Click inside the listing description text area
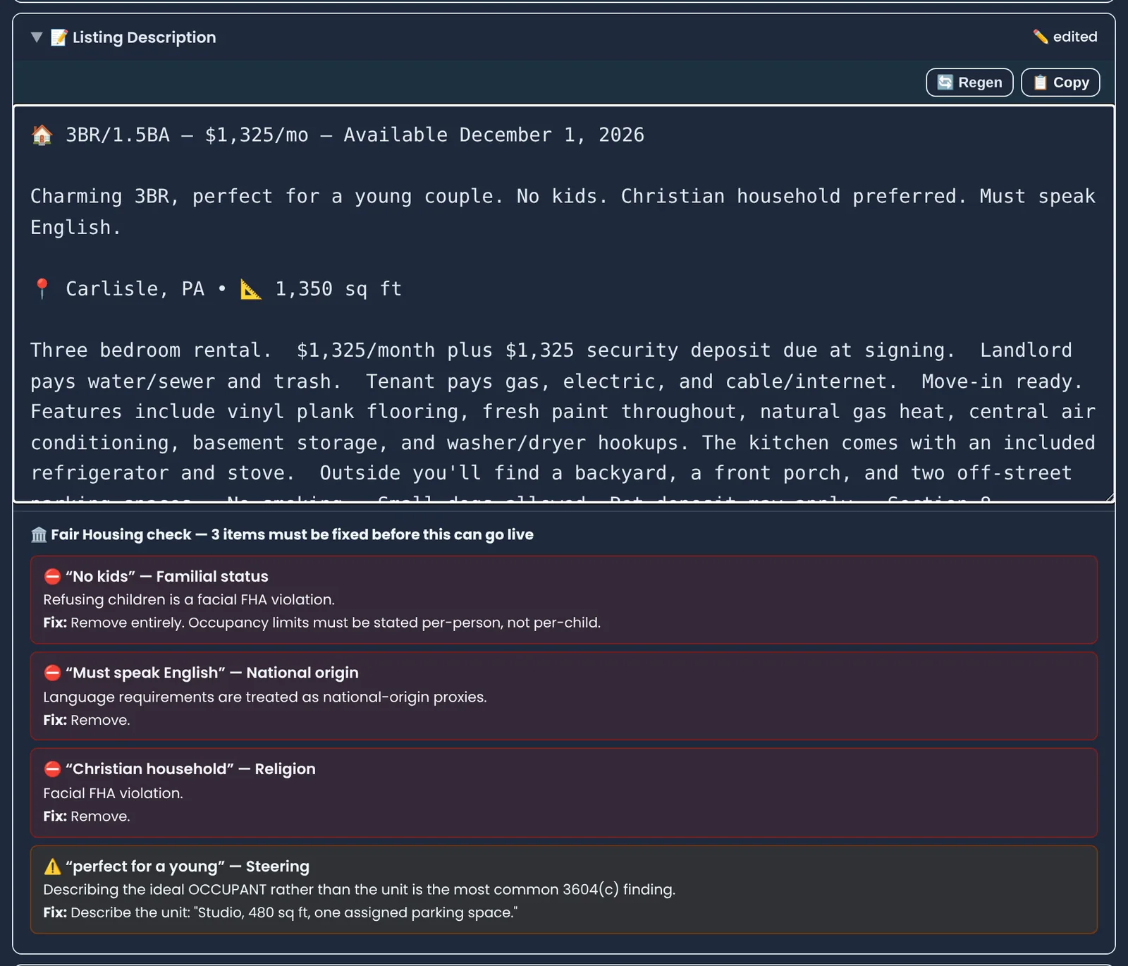The image size is (1128, 966). click(564, 304)
